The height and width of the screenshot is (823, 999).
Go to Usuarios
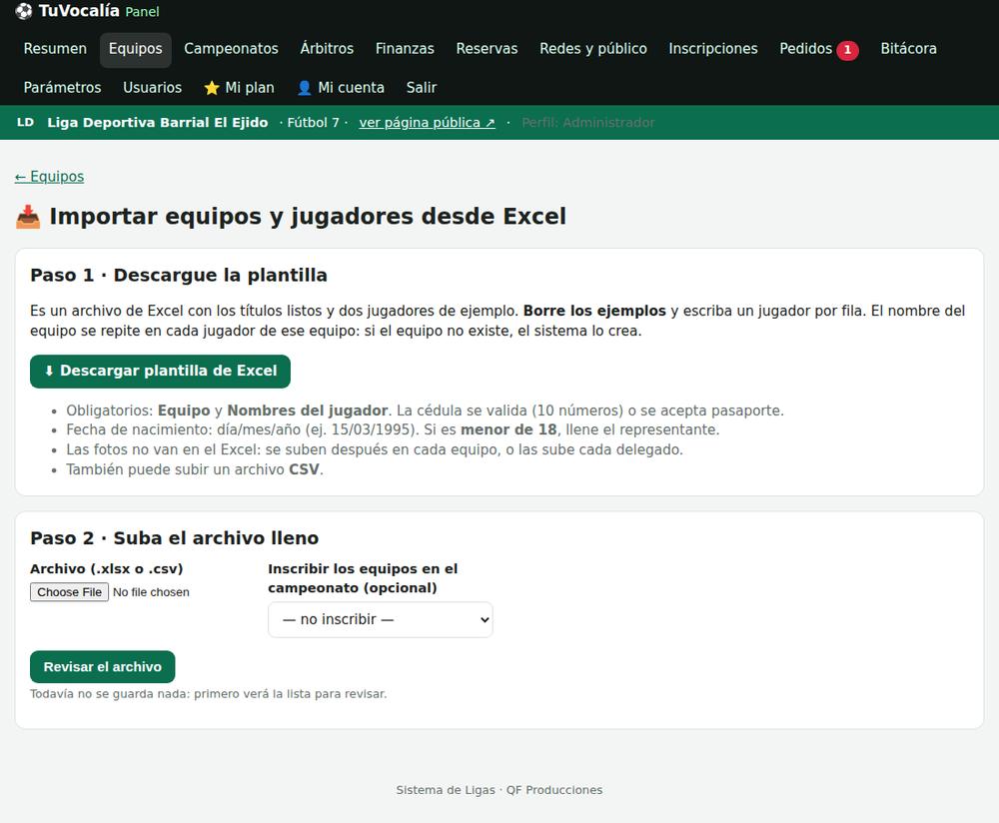152,88
